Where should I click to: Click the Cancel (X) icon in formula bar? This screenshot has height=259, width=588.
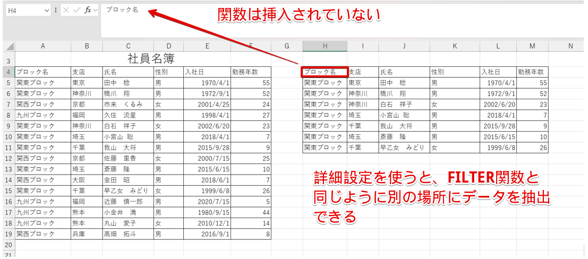pyautogui.click(x=67, y=10)
